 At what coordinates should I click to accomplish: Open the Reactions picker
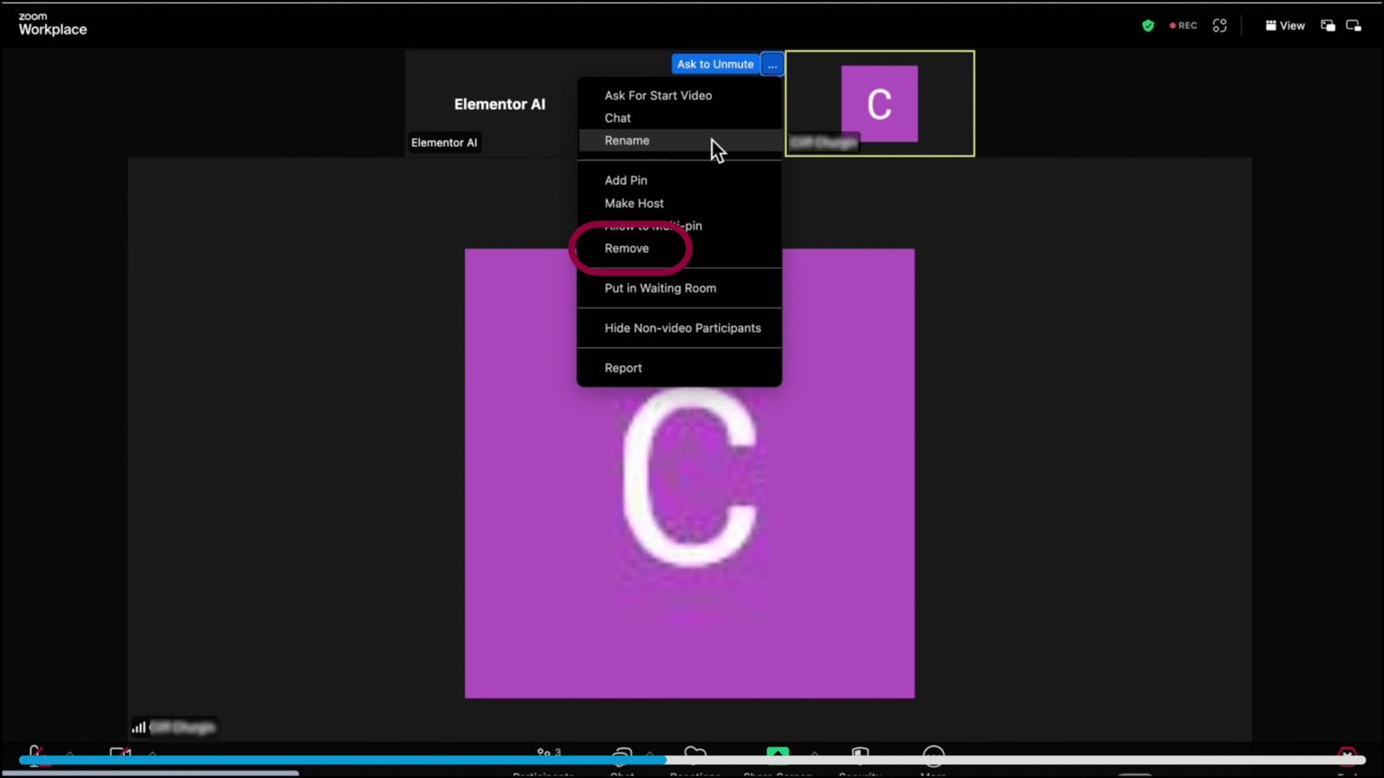click(x=694, y=755)
